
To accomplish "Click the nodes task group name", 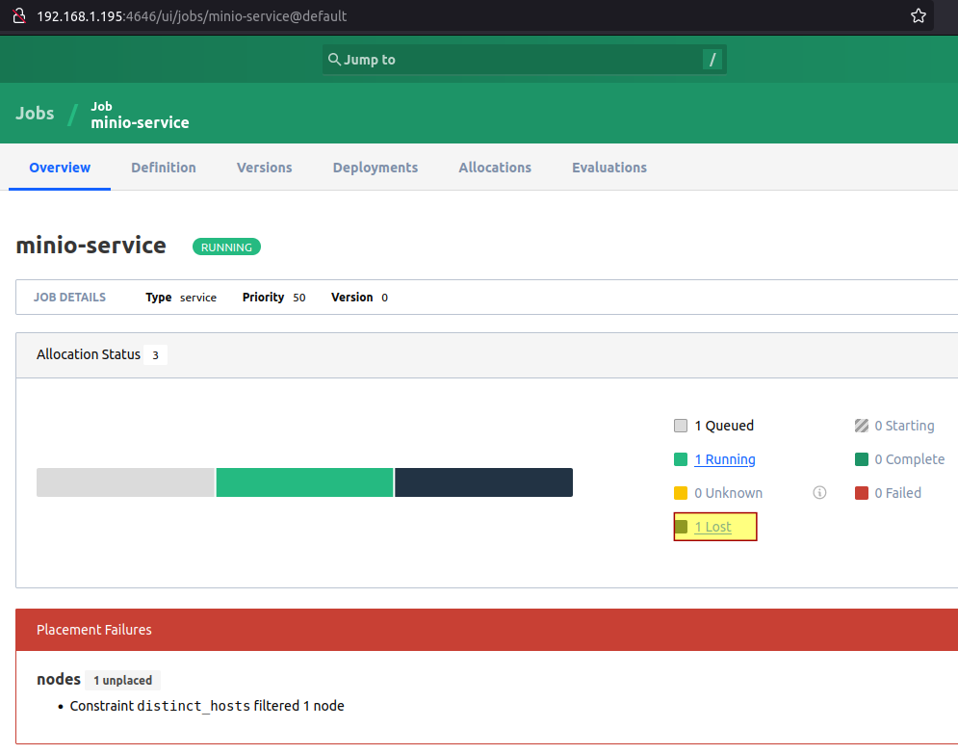I will [59, 680].
